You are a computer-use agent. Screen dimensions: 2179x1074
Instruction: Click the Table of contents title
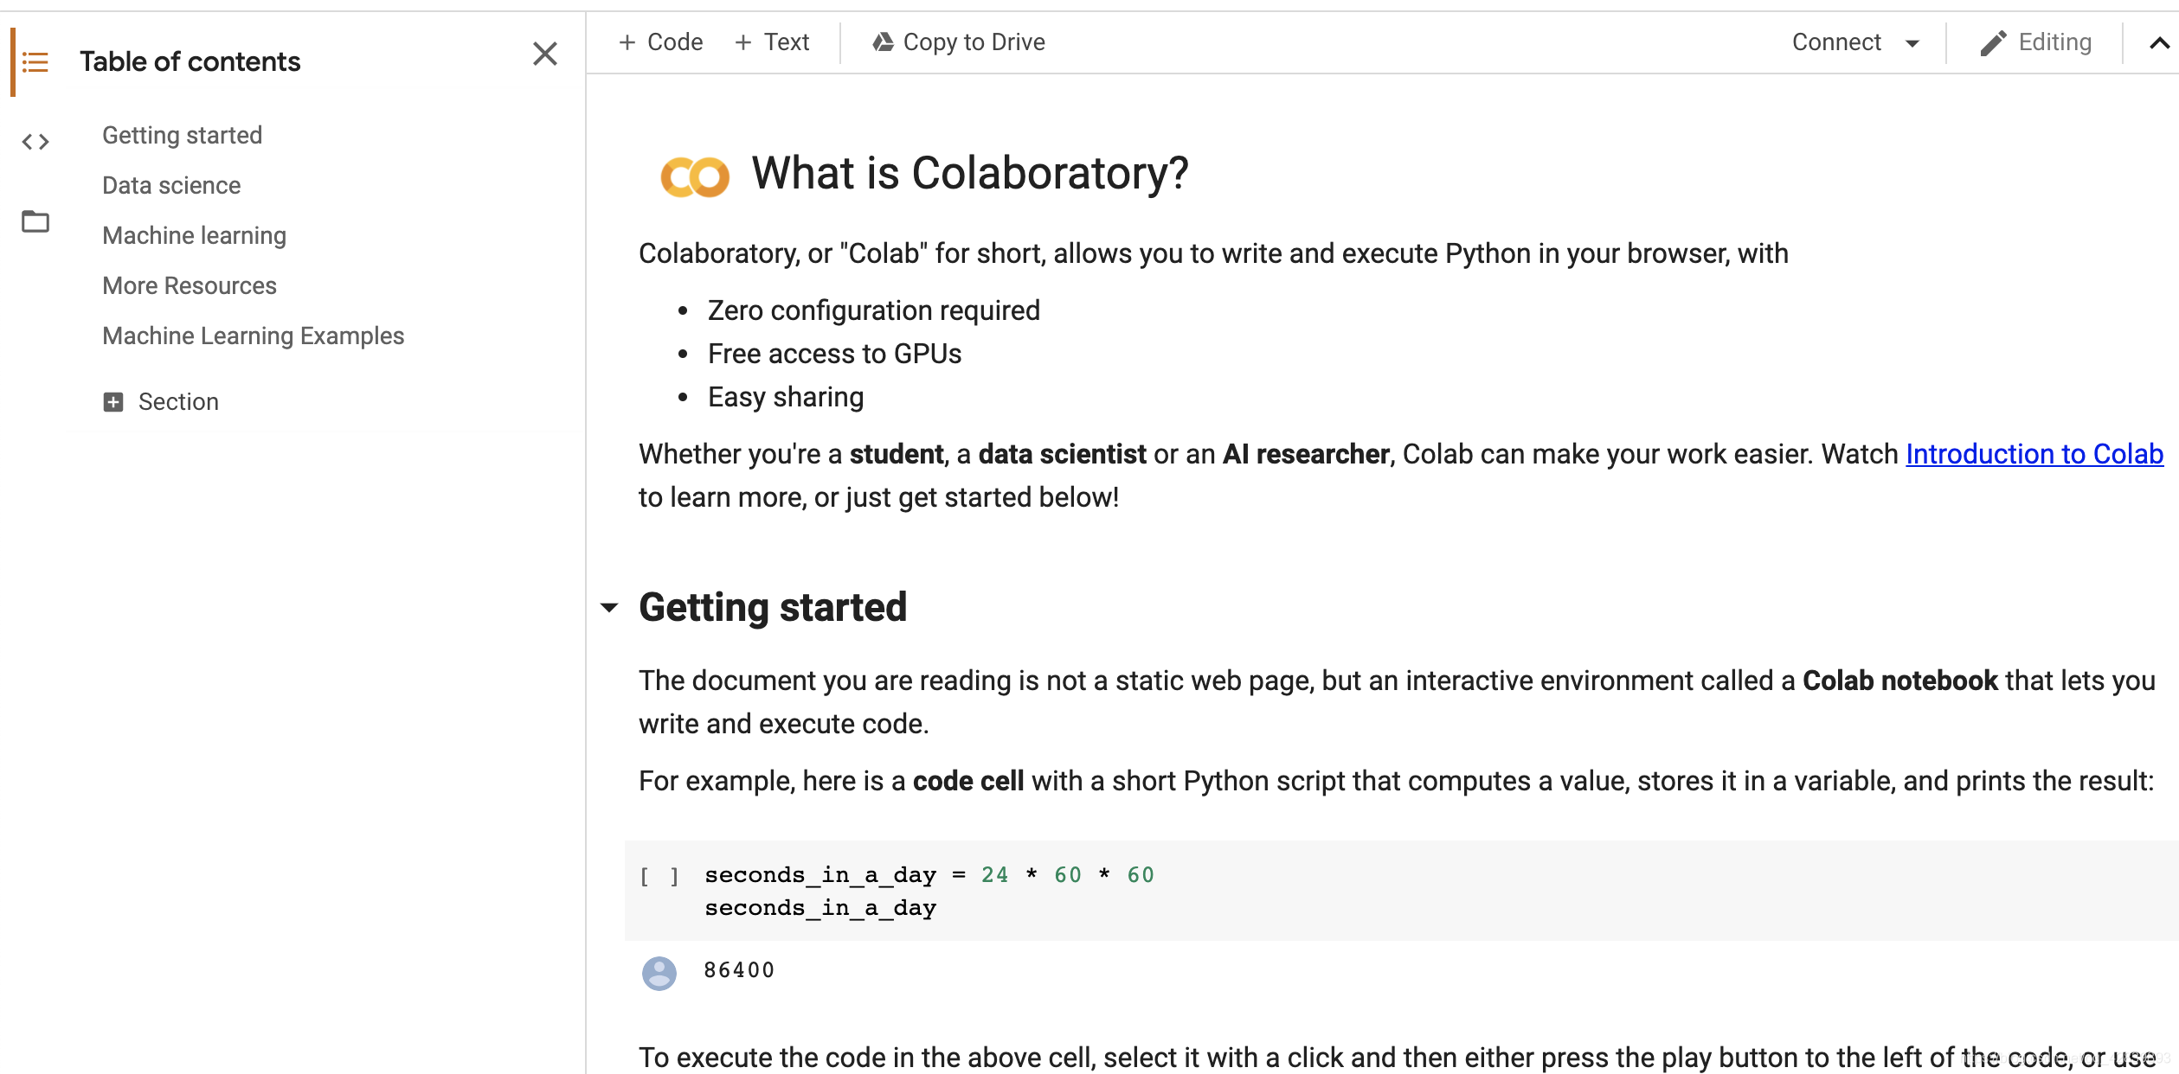coord(190,61)
